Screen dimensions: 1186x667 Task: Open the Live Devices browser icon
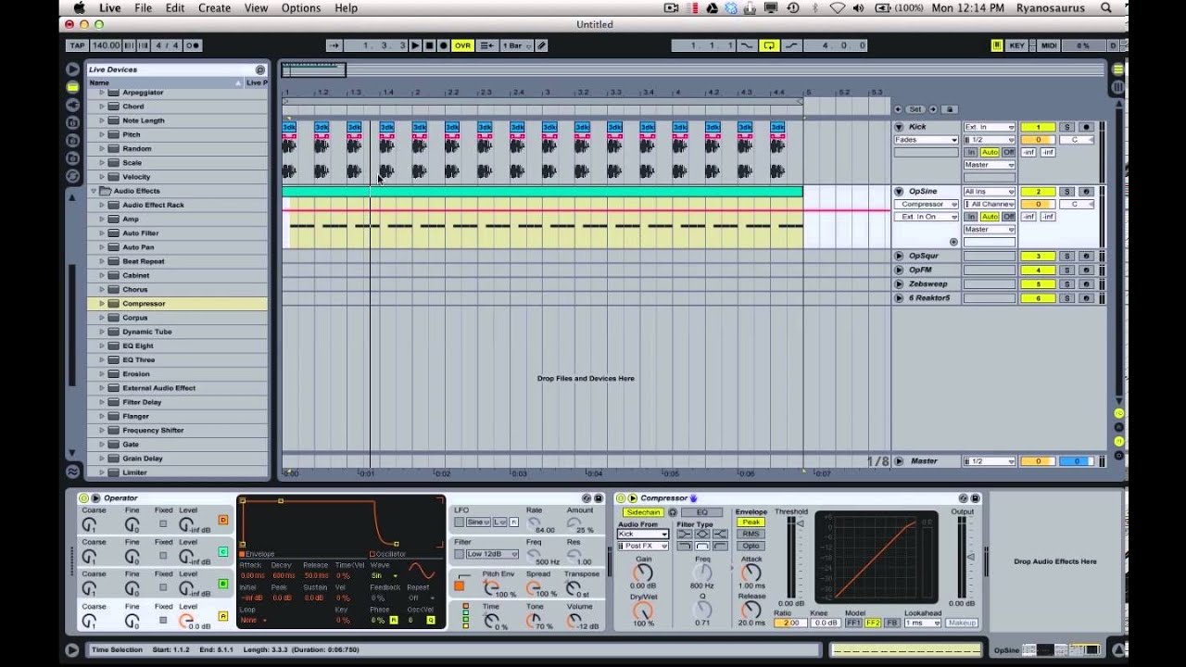72,87
